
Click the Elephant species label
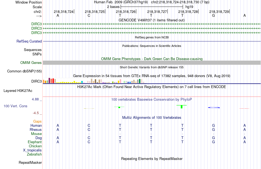click(35, 142)
